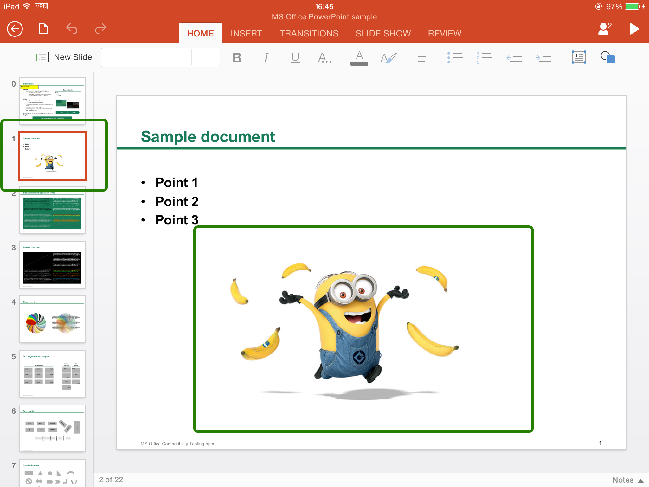Select slide 4 Base color text thumbnail

pyautogui.click(x=52, y=319)
